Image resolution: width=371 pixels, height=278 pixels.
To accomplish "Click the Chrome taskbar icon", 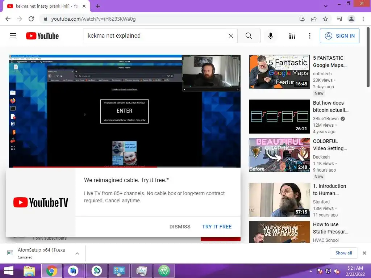I will (52, 271).
